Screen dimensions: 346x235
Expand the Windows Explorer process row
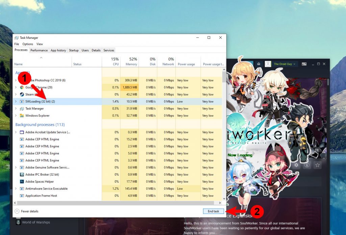[16, 115]
